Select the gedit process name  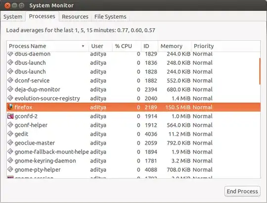point(21,134)
